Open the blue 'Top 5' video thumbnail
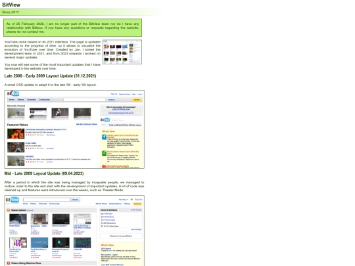355x266 pixels. click(x=39, y=243)
